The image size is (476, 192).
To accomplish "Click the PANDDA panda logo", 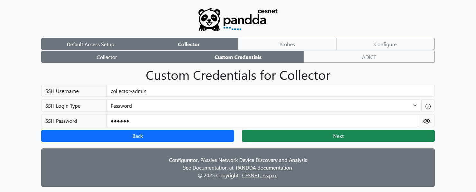I will point(209,19).
